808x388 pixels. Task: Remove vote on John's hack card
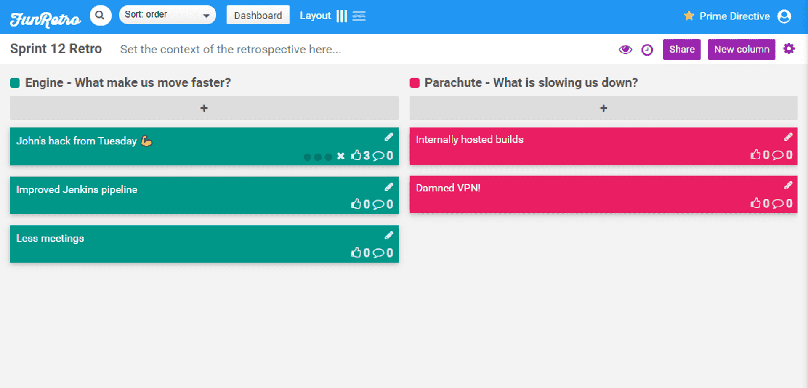341,156
